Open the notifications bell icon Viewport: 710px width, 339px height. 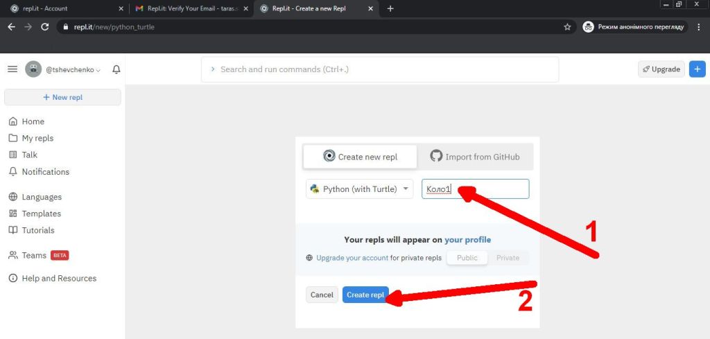pos(116,69)
